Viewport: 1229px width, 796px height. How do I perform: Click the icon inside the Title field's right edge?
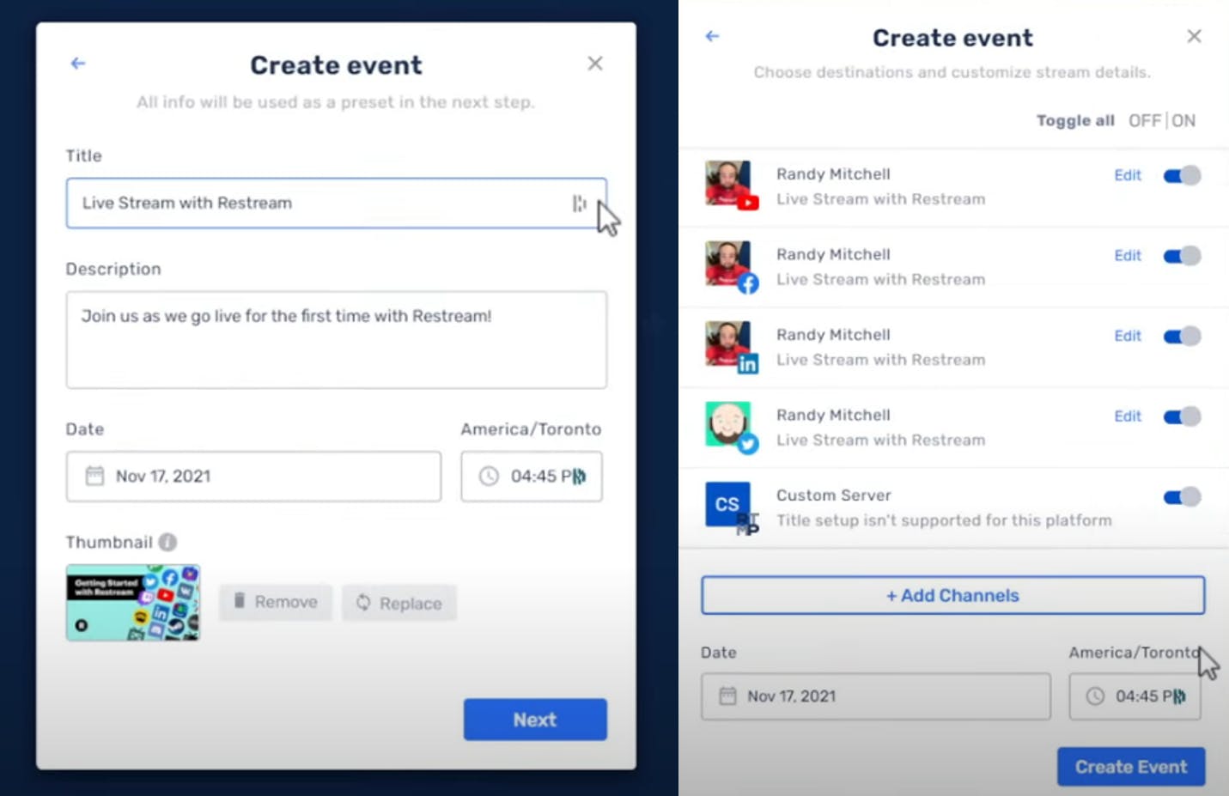coord(580,203)
